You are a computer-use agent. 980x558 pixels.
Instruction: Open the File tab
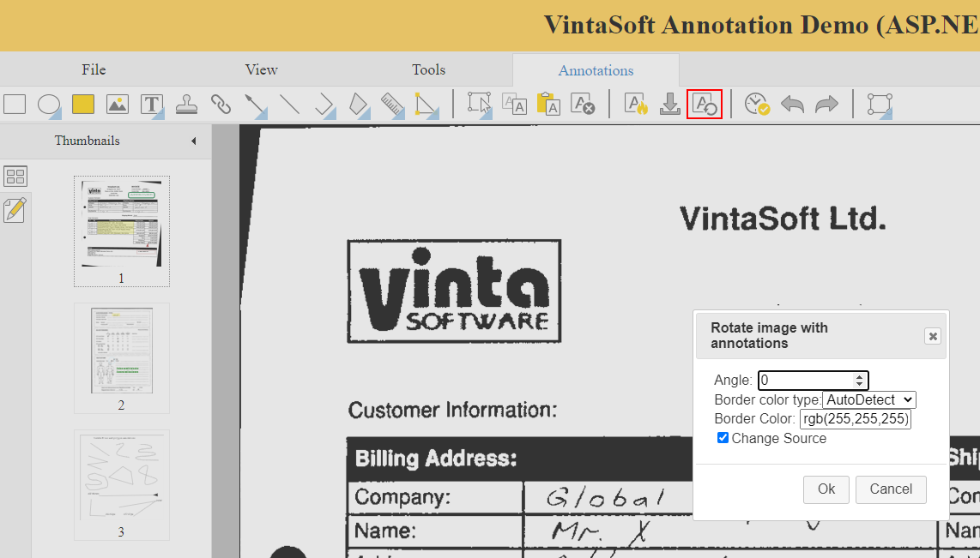(x=94, y=70)
